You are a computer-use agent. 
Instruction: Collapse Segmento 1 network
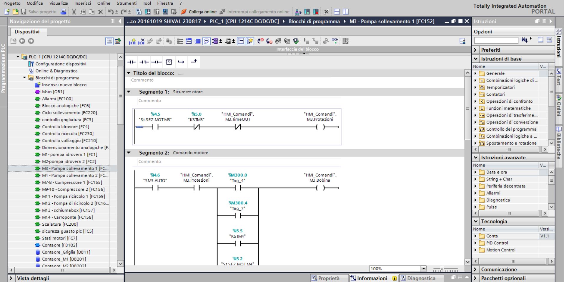pos(129,92)
